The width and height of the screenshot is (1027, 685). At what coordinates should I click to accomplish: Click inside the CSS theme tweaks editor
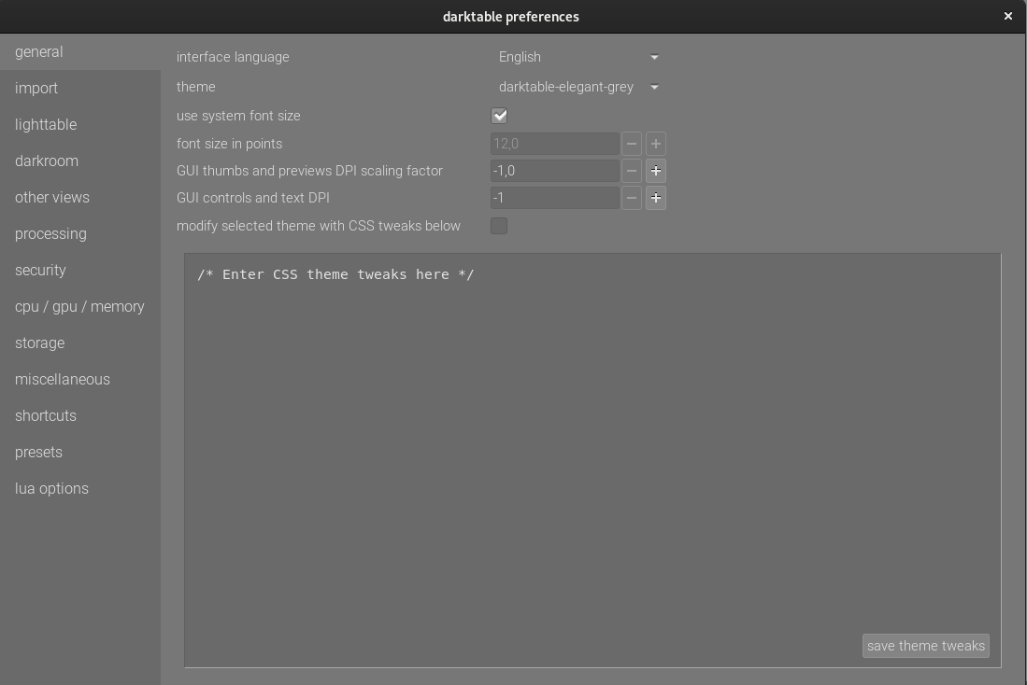point(592,460)
